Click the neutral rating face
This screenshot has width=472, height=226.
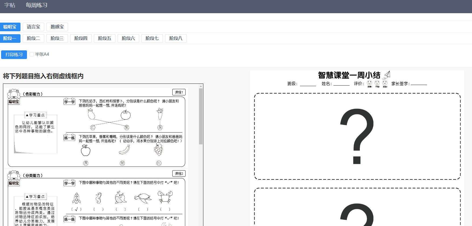coord(377,83)
